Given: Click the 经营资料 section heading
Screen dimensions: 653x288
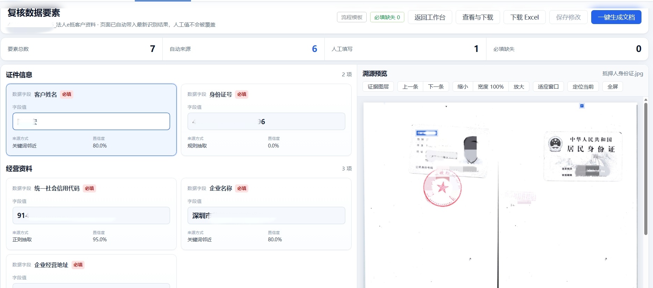Looking at the screenshot, I should pyautogui.click(x=19, y=169).
